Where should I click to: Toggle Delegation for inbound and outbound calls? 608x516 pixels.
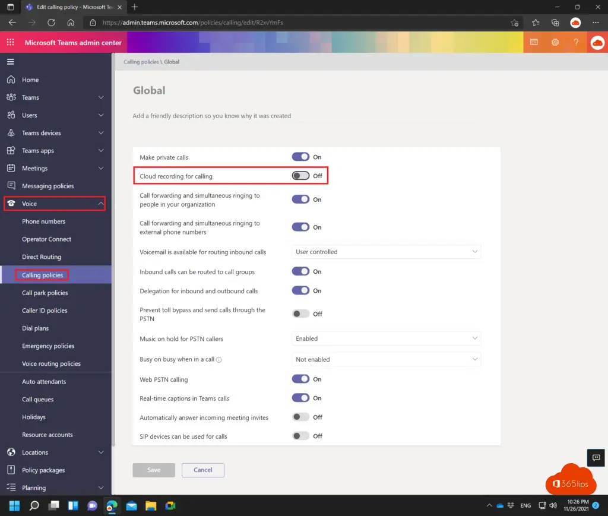pyautogui.click(x=300, y=290)
